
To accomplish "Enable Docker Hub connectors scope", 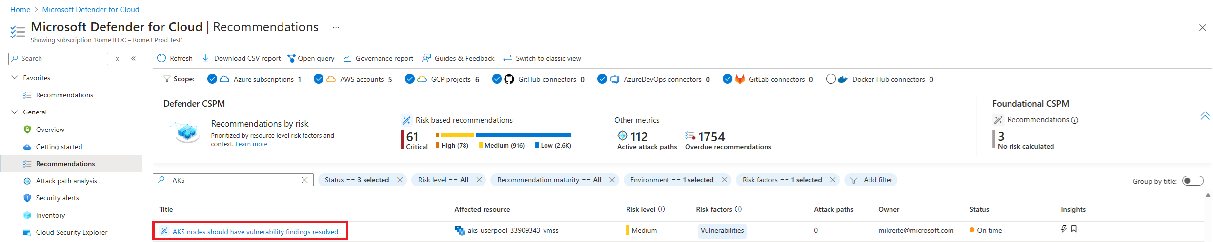I will (x=830, y=79).
